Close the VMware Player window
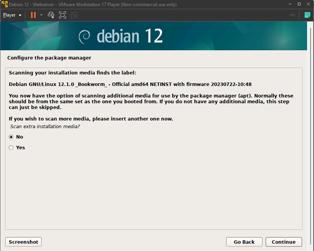 click(306, 4)
